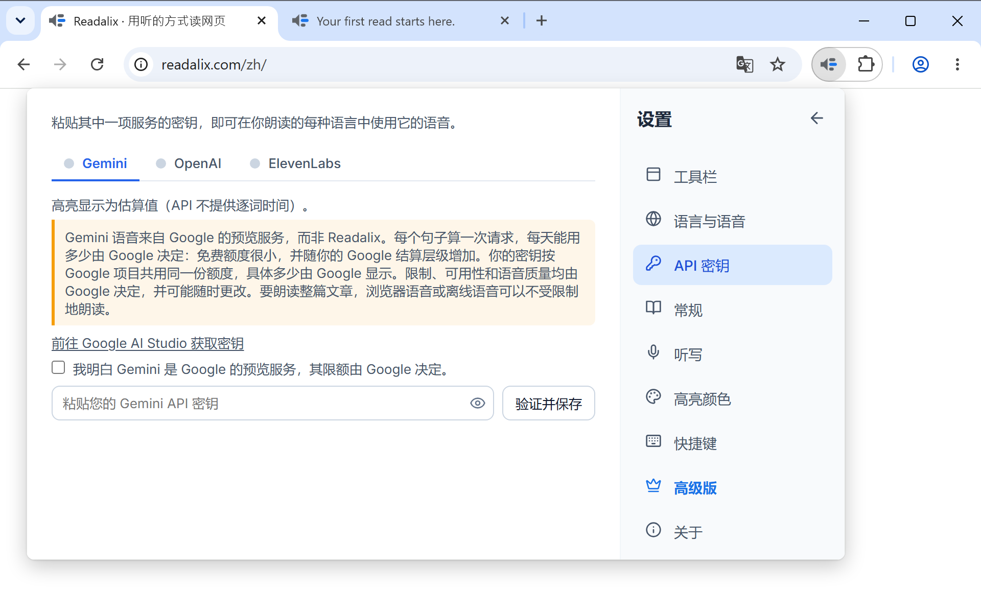Go back to the previous page
The image size is (981, 613).
pos(24,64)
